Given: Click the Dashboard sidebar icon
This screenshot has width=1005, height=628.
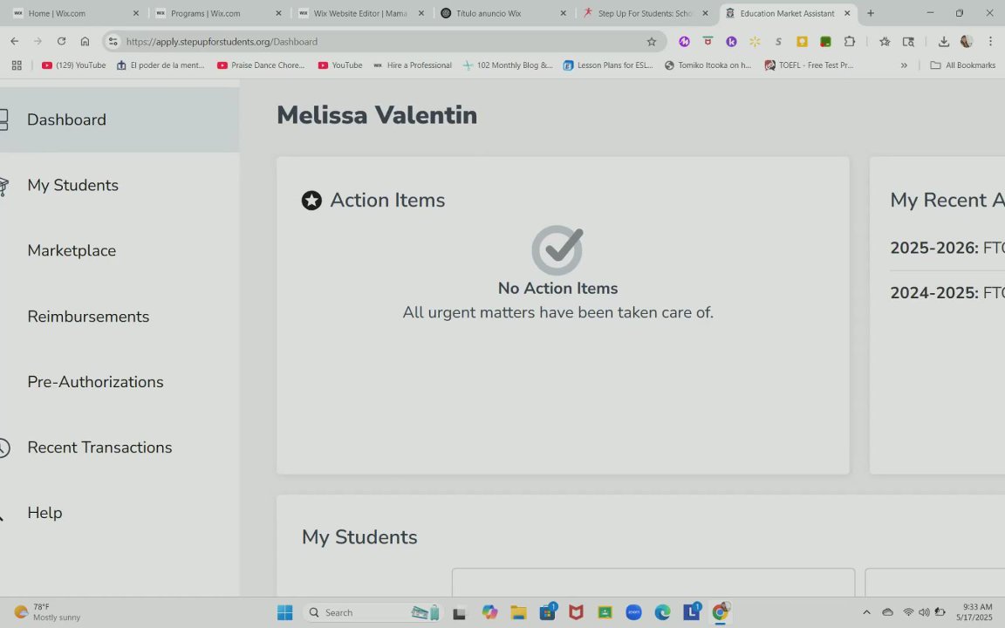Looking at the screenshot, I should coord(3,119).
